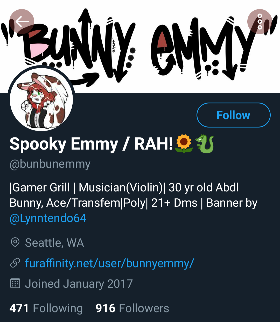The height and width of the screenshot is (322, 280).
Task: Open the Bunny Emmy banner image
Action: click(x=140, y=46)
